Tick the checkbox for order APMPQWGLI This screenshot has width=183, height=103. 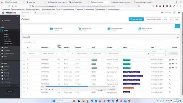click(24, 64)
